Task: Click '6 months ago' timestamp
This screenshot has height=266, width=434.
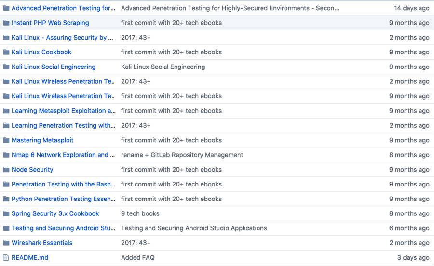Action: (x=409, y=228)
